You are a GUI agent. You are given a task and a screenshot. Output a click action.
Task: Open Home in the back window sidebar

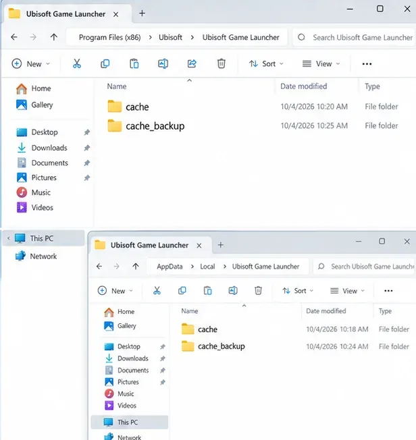[41, 88]
